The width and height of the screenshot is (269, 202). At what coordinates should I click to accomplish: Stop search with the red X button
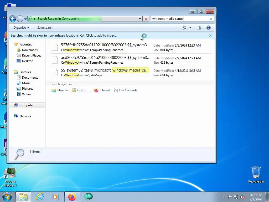click(x=146, y=19)
